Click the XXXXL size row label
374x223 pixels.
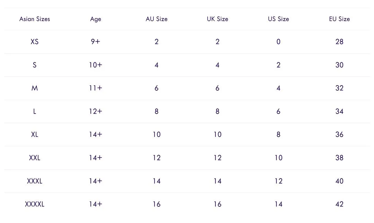pyautogui.click(x=35, y=204)
